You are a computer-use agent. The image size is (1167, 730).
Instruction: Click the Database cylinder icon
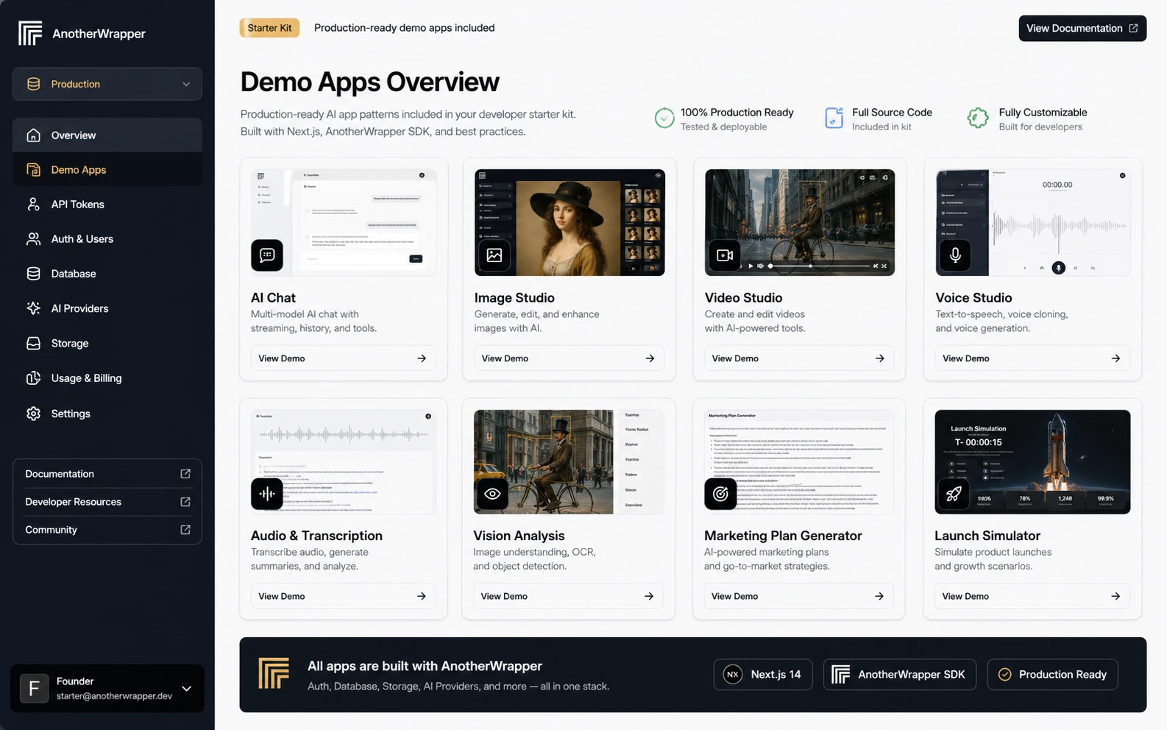[33, 274]
